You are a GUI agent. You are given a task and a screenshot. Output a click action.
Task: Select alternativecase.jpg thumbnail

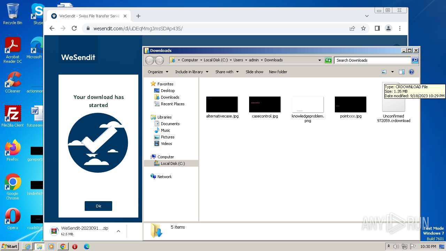point(222,105)
